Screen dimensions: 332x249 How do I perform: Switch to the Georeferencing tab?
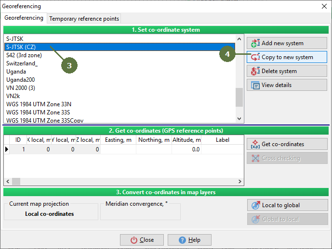24,18
